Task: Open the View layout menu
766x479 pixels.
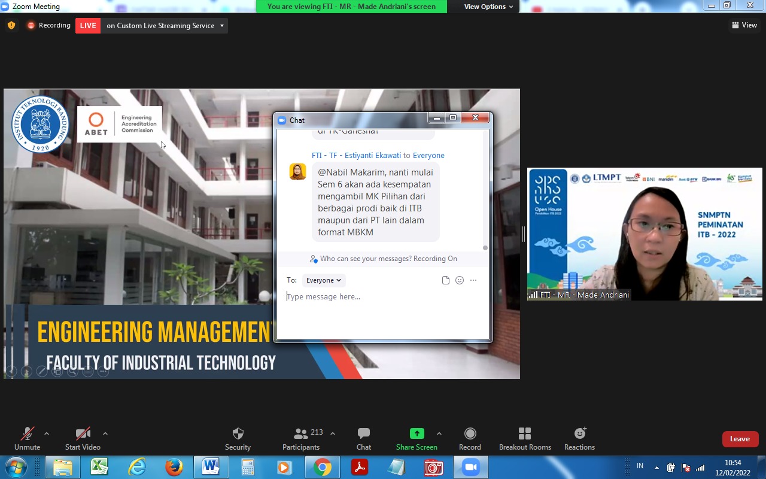Action: pyautogui.click(x=744, y=25)
